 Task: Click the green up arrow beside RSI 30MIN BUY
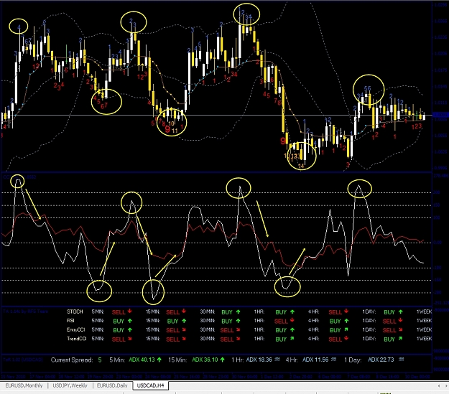pyautogui.click(x=238, y=321)
